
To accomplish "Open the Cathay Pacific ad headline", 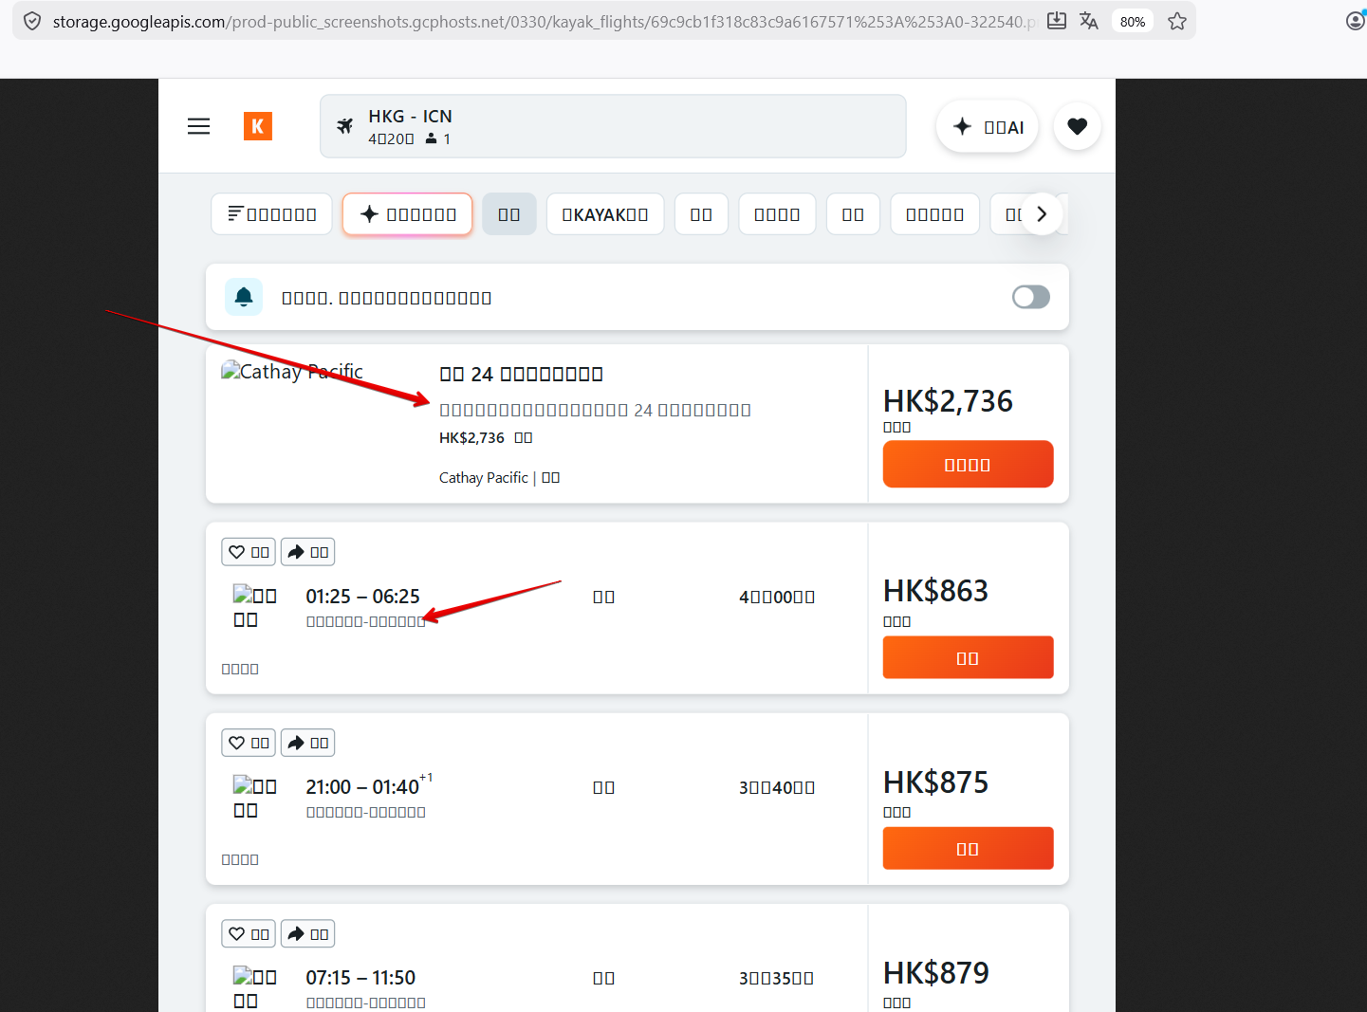I will click(522, 374).
